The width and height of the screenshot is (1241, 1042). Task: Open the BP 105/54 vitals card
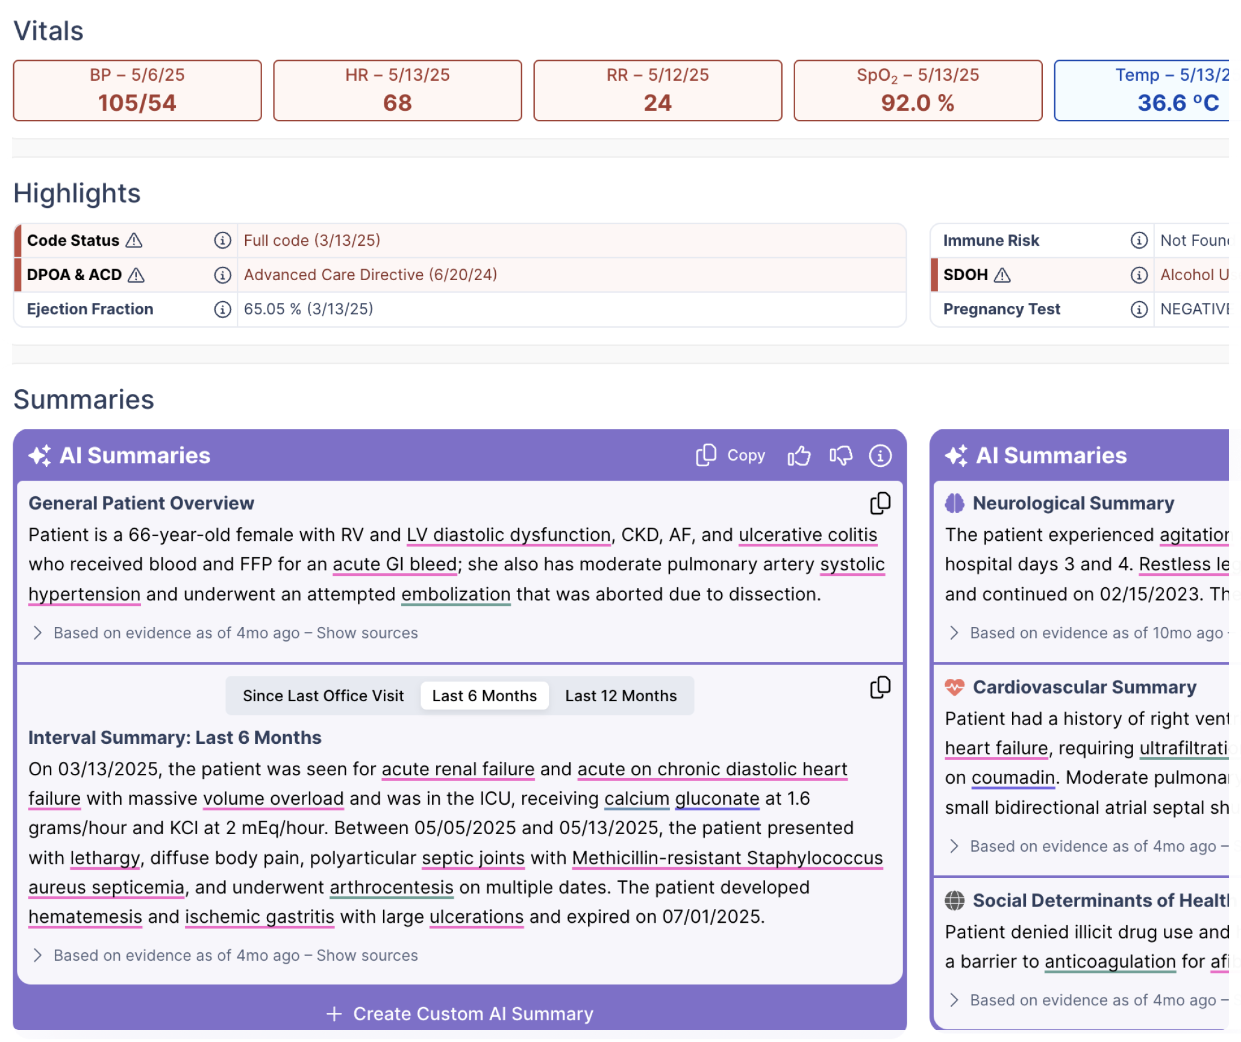point(137,90)
